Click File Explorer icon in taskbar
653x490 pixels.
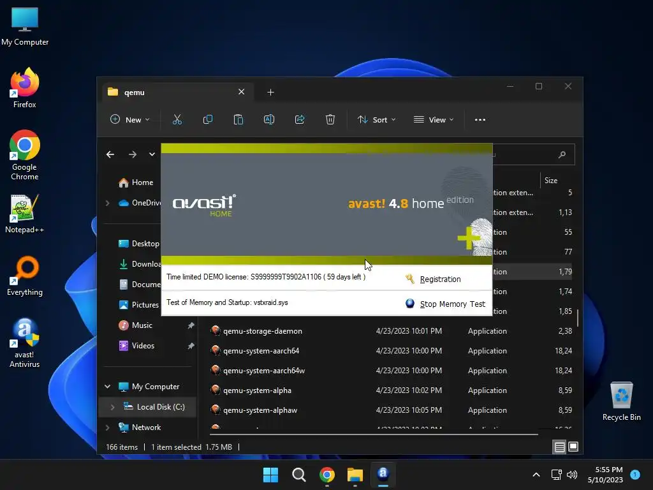tap(355, 475)
